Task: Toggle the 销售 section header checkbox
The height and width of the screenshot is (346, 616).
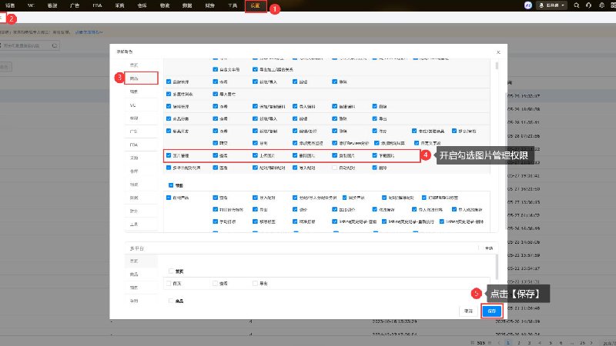Action: (171, 185)
